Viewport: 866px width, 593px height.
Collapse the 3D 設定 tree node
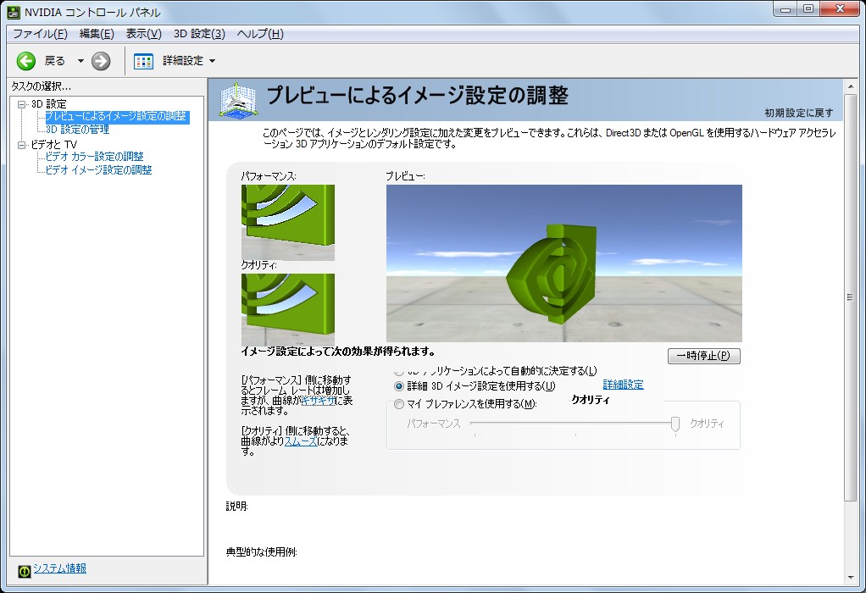pyautogui.click(x=21, y=104)
